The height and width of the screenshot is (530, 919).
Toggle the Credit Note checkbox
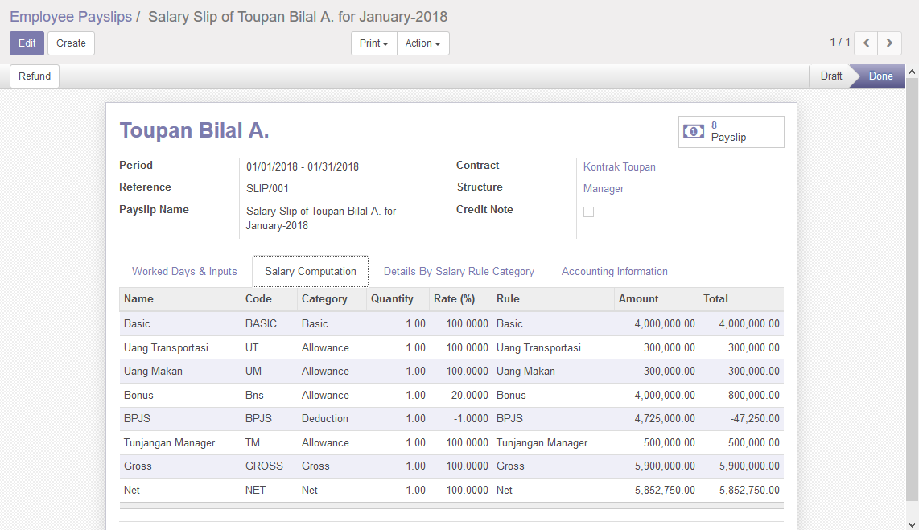click(588, 212)
